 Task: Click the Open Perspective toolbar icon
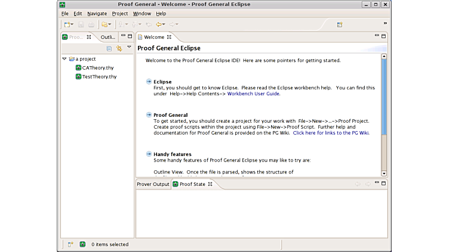point(339,24)
